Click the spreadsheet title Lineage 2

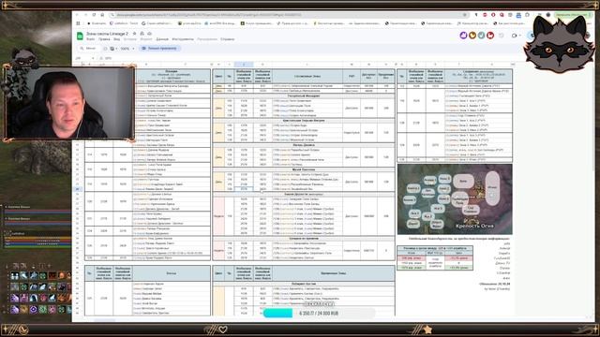[x=107, y=34]
